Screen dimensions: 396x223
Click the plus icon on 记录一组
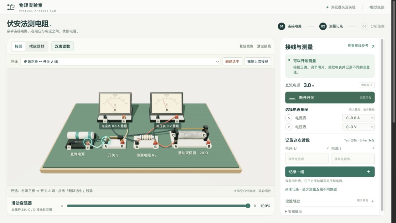coord(368,172)
